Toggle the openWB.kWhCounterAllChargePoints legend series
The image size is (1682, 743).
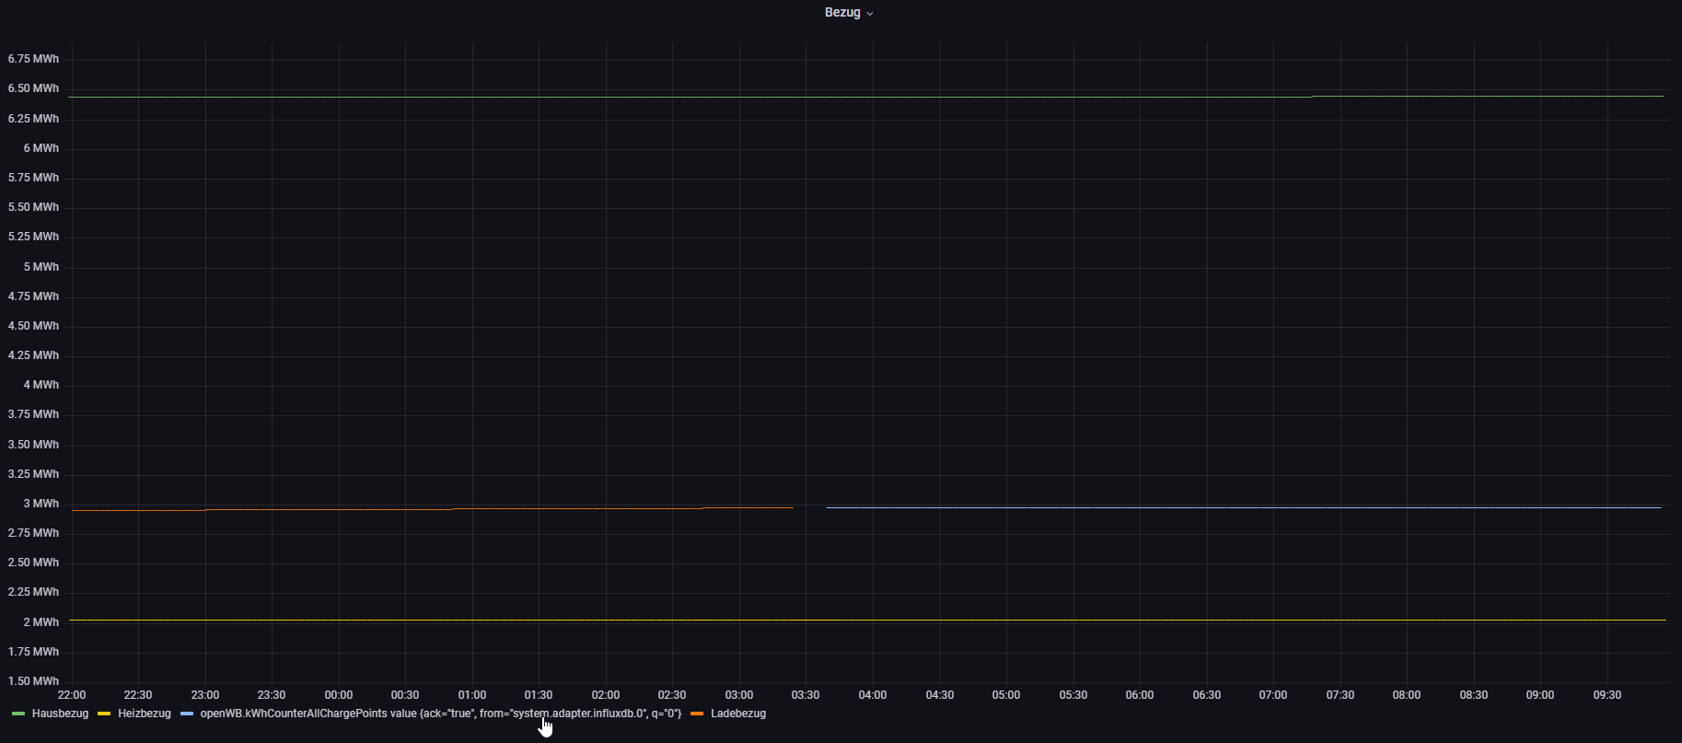point(441,714)
